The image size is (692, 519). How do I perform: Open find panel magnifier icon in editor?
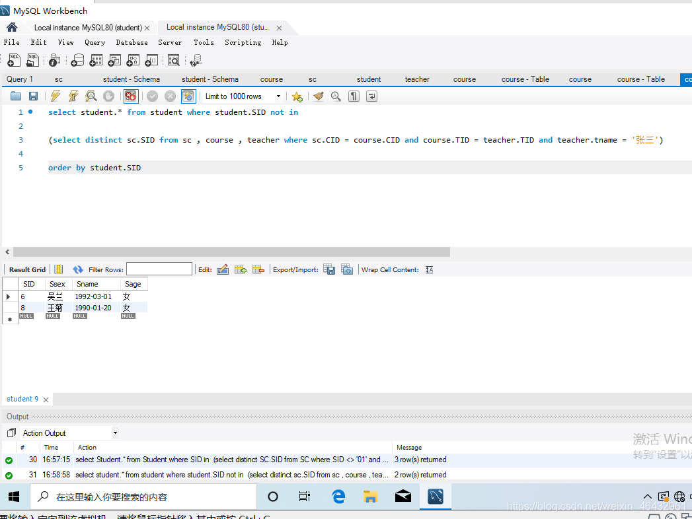pyautogui.click(x=336, y=96)
